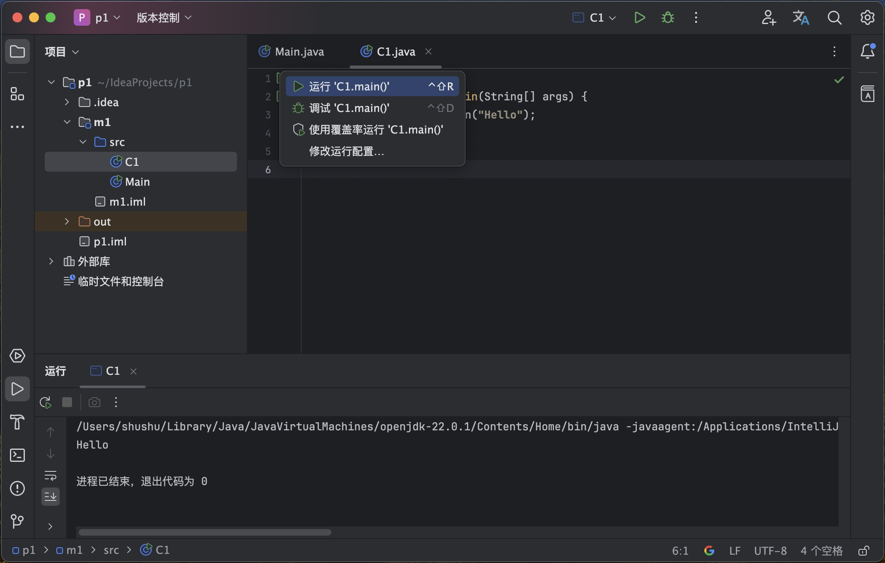The width and height of the screenshot is (885, 563).
Task: Choose 修改运行配置... menu item
Action: click(x=372, y=151)
